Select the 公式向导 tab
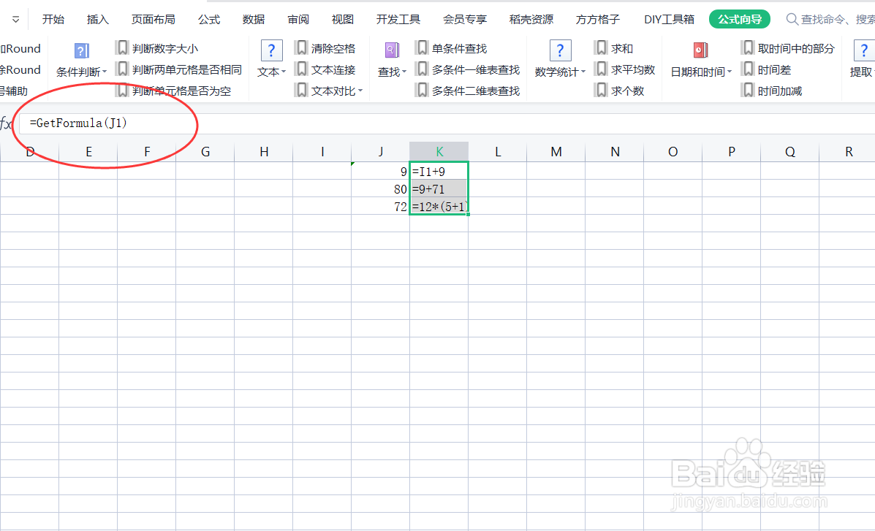The height and width of the screenshot is (531, 875). coord(739,20)
